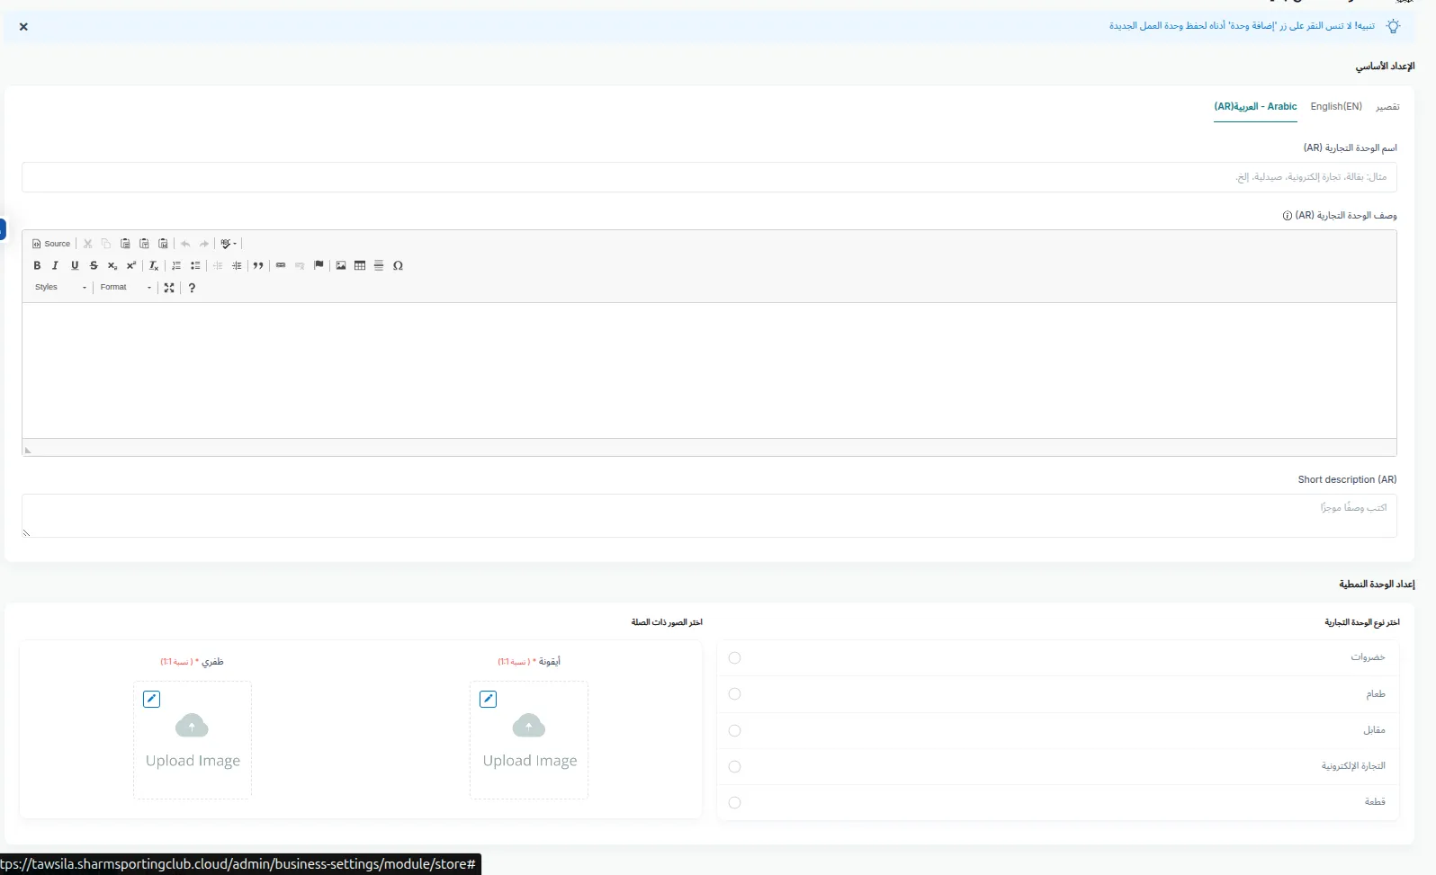This screenshot has width=1436, height=875.
Task: Insert an image in the editor
Action: [x=341, y=265]
